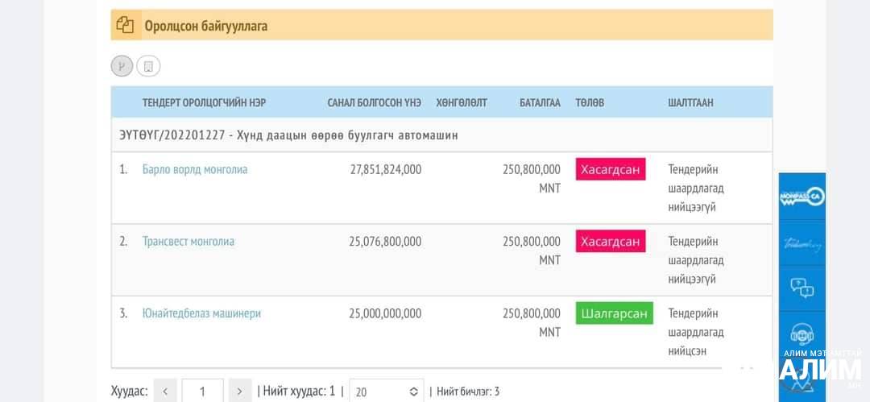Click the Нийт бичлэг: 3 text
The image size is (870, 402).
468,392
